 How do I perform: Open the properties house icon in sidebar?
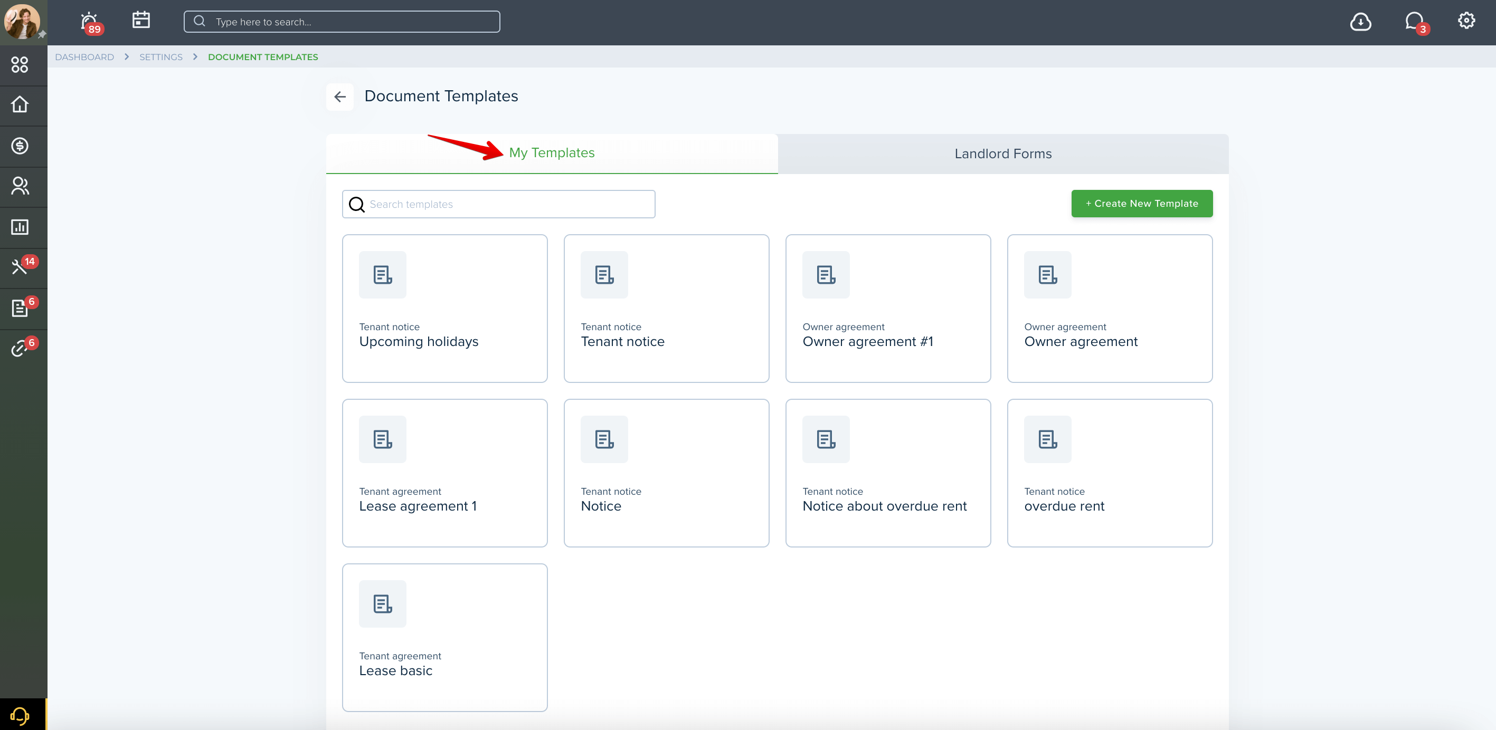click(x=20, y=104)
